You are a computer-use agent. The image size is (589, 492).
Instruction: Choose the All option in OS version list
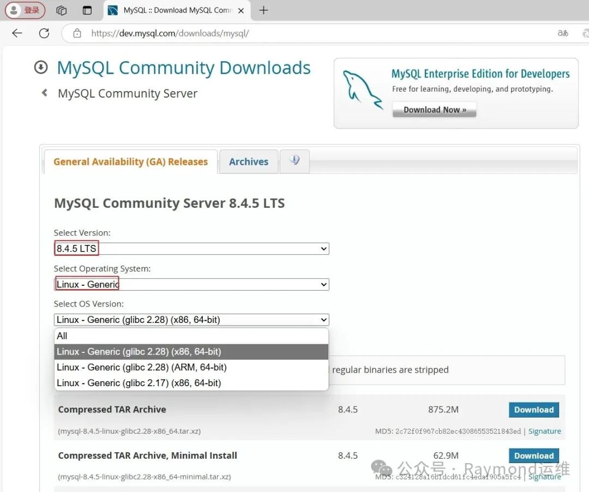pos(191,336)
